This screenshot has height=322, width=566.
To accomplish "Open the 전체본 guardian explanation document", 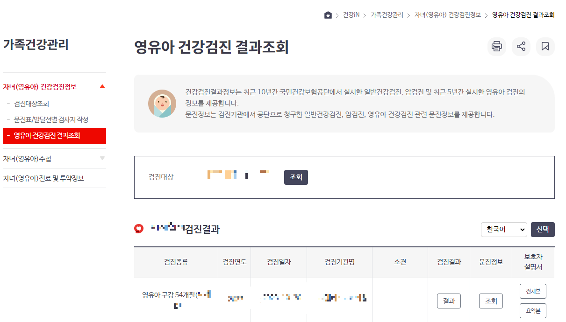I will (x=532, y=291).
